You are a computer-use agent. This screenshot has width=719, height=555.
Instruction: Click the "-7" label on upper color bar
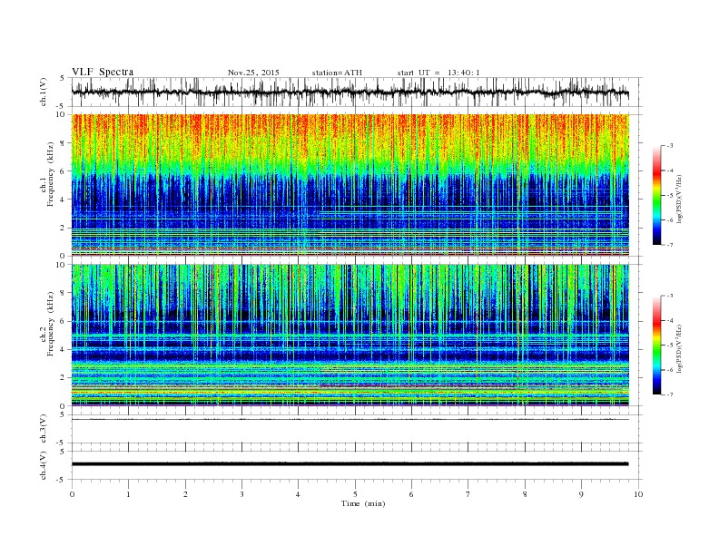click(x=670, y=245)
